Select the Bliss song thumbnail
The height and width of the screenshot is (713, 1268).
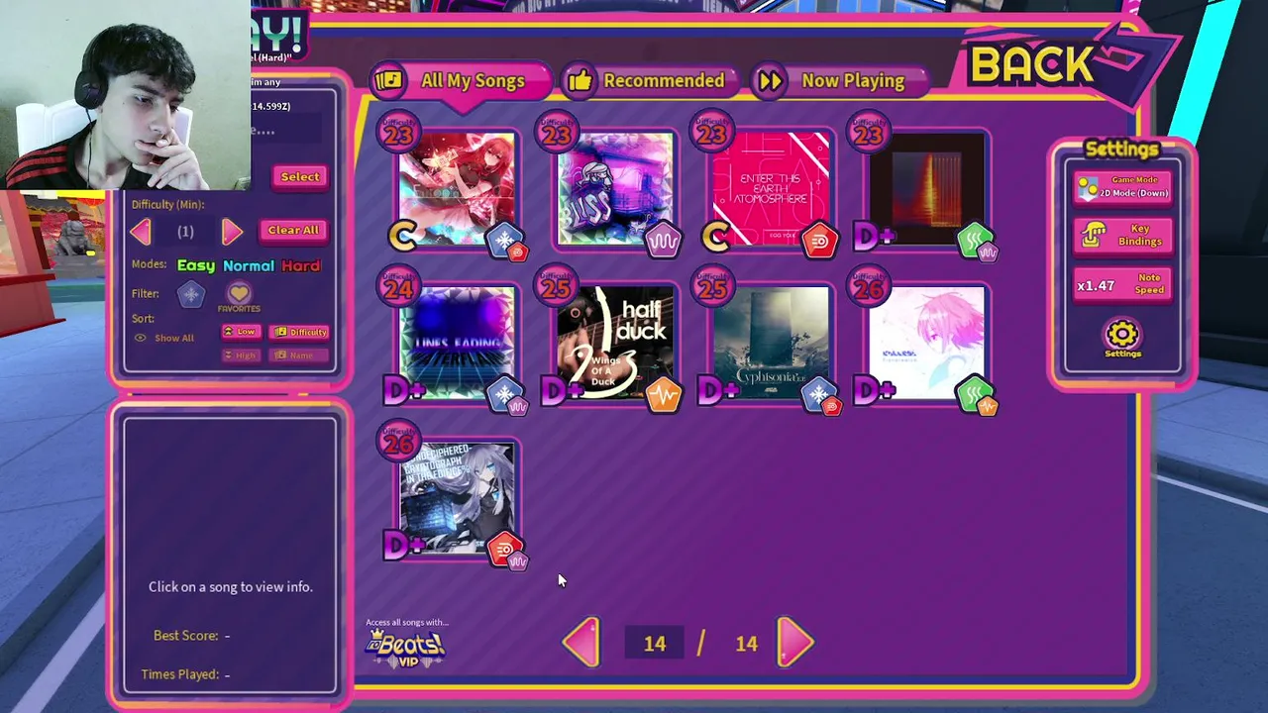click(614, 188)
